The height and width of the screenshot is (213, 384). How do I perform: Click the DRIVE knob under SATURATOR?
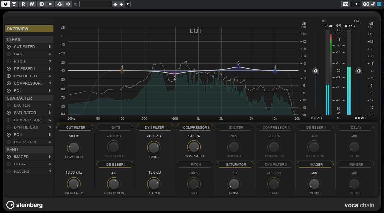click(x=234, y=184)
